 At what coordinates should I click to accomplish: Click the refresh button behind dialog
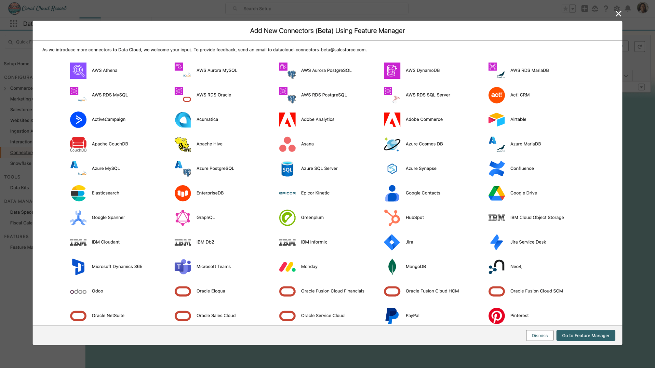coord(639,46)
